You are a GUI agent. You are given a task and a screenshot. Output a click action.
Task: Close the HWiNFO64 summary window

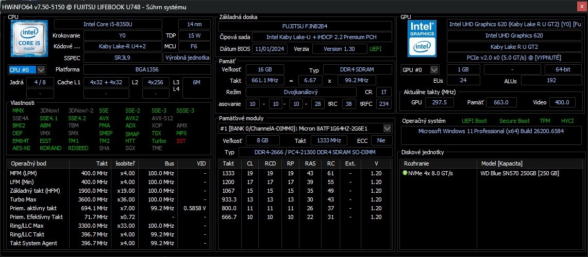click(581, 7)
